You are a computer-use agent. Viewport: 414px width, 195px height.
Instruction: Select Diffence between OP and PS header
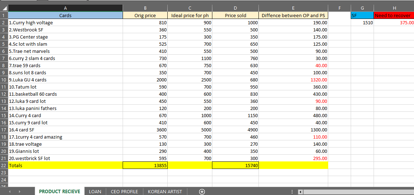tap(293, 16)
